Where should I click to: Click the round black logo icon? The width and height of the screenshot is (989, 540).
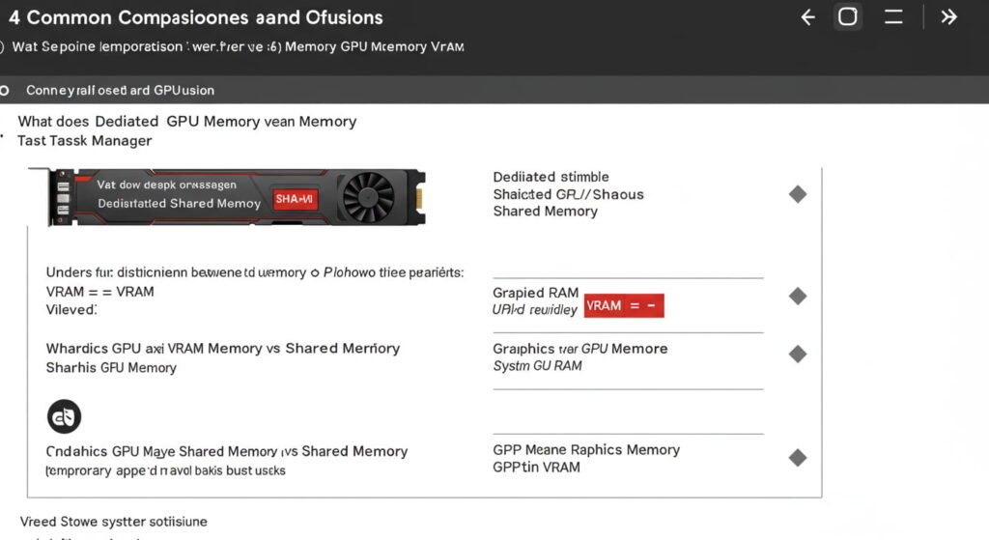pos(65,417)
